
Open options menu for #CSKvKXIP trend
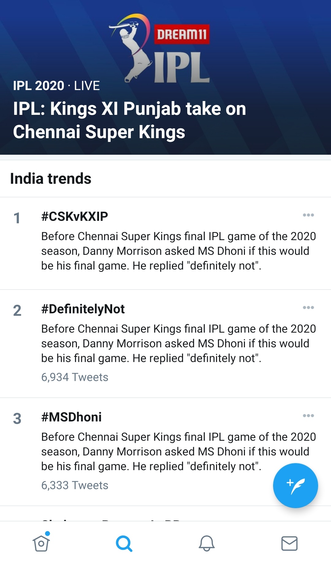click(x=308, y=215)
